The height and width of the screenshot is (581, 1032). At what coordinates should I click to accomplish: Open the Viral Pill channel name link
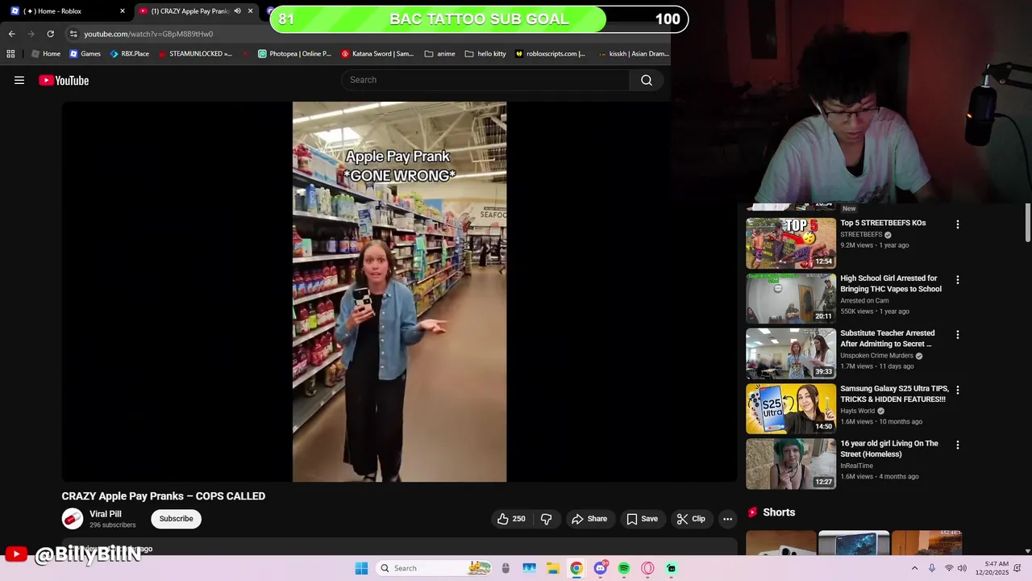click(106, 514)
